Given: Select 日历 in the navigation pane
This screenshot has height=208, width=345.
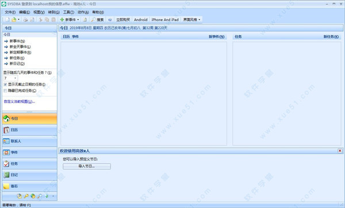Looking at the screenshot, I should click(x=29, y=130).
